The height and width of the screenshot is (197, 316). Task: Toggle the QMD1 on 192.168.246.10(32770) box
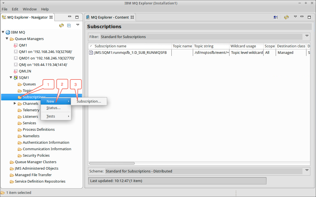click(x=16, y=58)
